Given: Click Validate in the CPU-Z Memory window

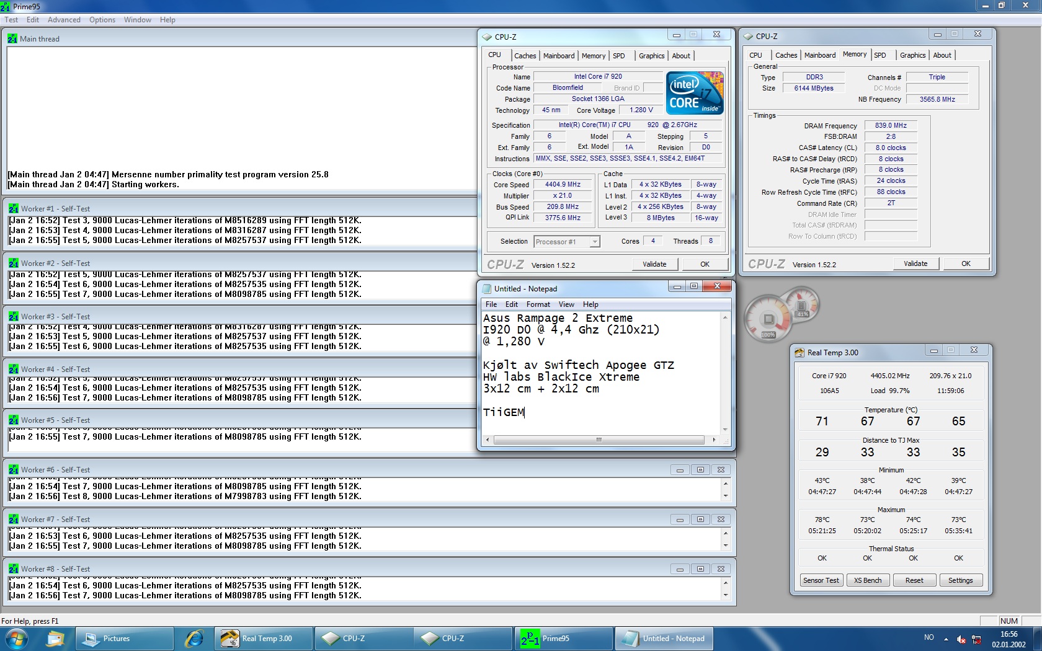Looking at the screenshot, I should 915,263.
